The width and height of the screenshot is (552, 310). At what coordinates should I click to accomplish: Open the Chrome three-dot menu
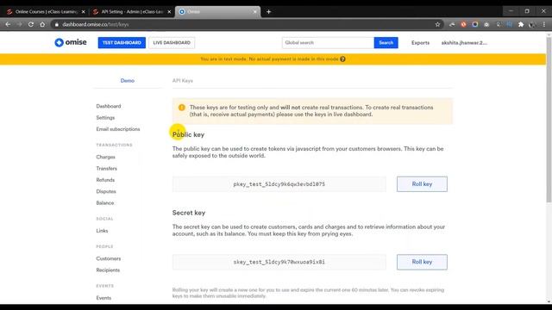point(544,24)
